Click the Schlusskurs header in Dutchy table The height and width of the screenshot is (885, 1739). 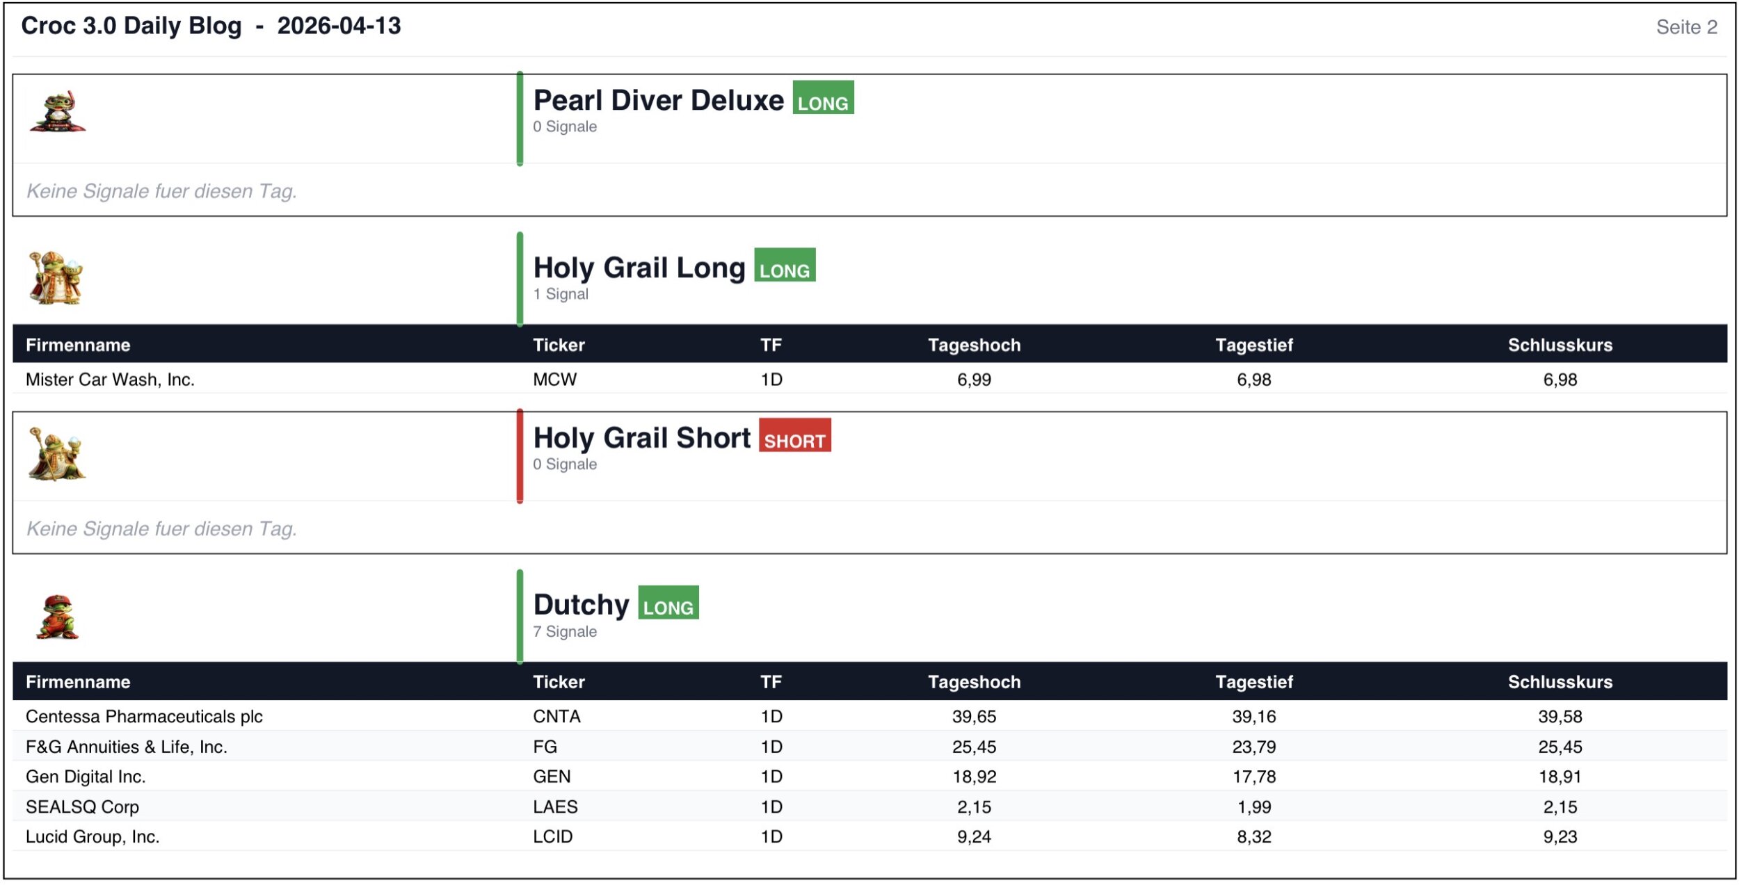coord(1560,682)
